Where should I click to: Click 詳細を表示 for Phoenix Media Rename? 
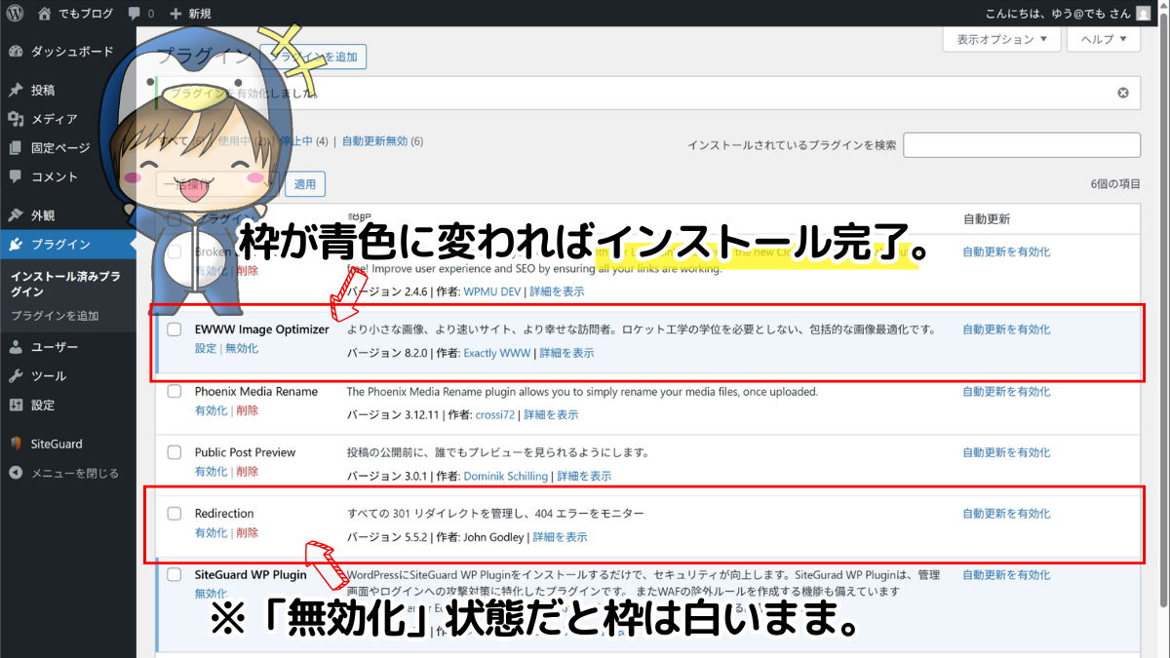click(551, 414)
